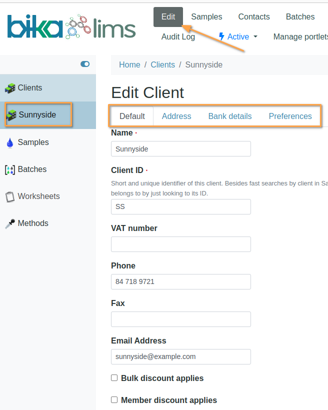Open the Audit Log menu item
The image size is (328, 410).
(178, 36)
